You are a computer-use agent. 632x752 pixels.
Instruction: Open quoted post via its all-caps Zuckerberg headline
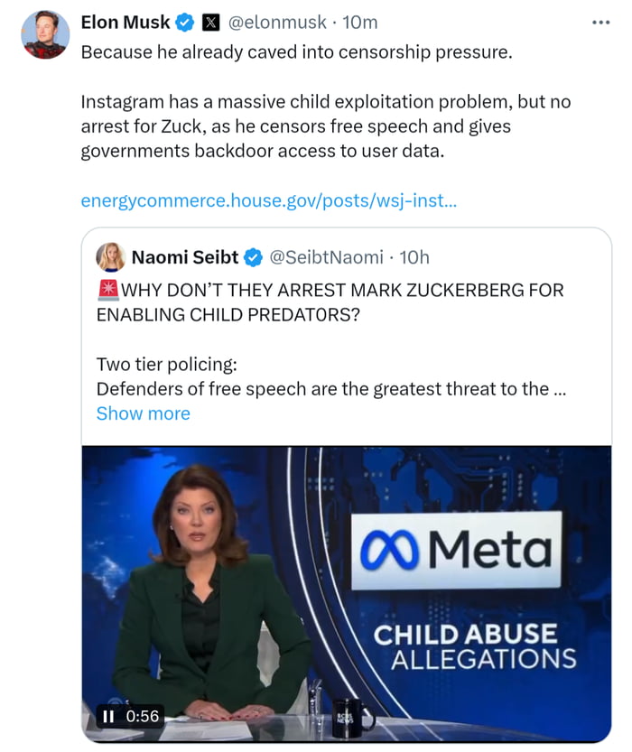point(330,303)
